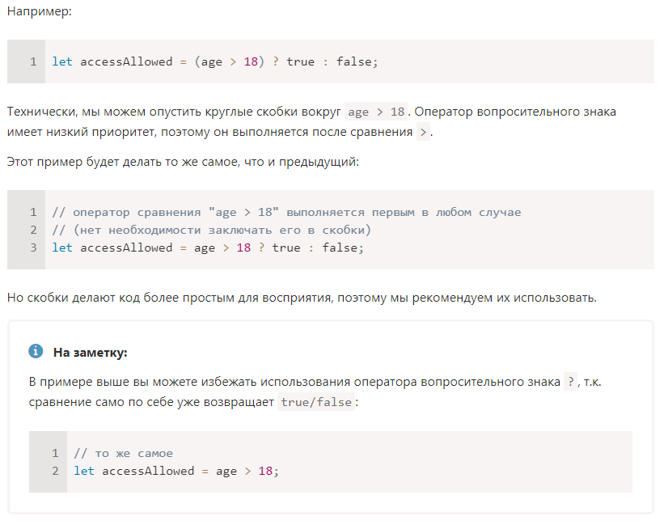Click the word Например at top
The image size is (664, 529).
pyautogui.click(x=40, y=11)
